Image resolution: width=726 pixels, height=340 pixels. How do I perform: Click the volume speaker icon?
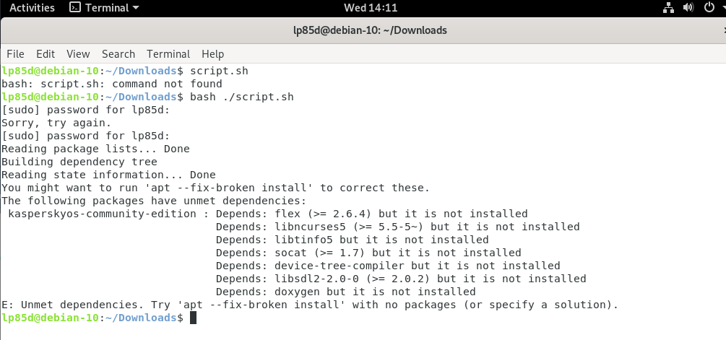tap(688, 8)
